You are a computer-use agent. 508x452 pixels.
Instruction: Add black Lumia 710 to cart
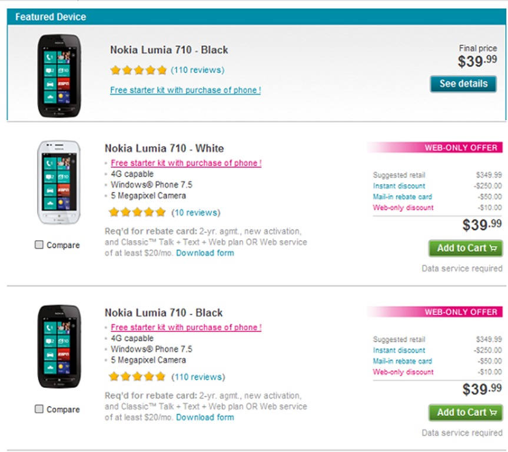[x=465, y=413]
